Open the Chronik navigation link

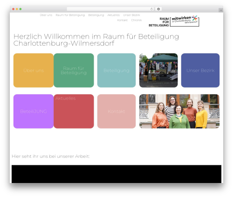137,20
